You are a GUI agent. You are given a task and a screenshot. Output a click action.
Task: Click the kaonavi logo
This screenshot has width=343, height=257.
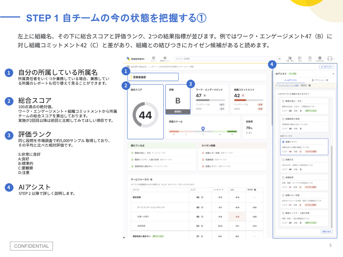(x=135, y=59)
